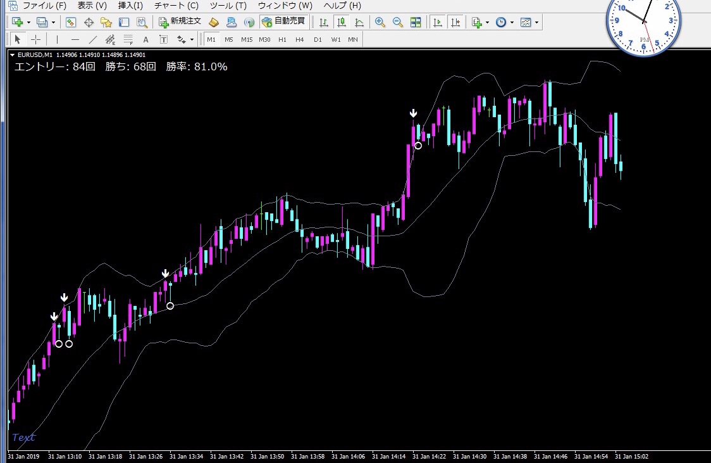Screen dimensions: 711x463
Task: Draw a horizontal line on chart
Action: click(75, 39)
